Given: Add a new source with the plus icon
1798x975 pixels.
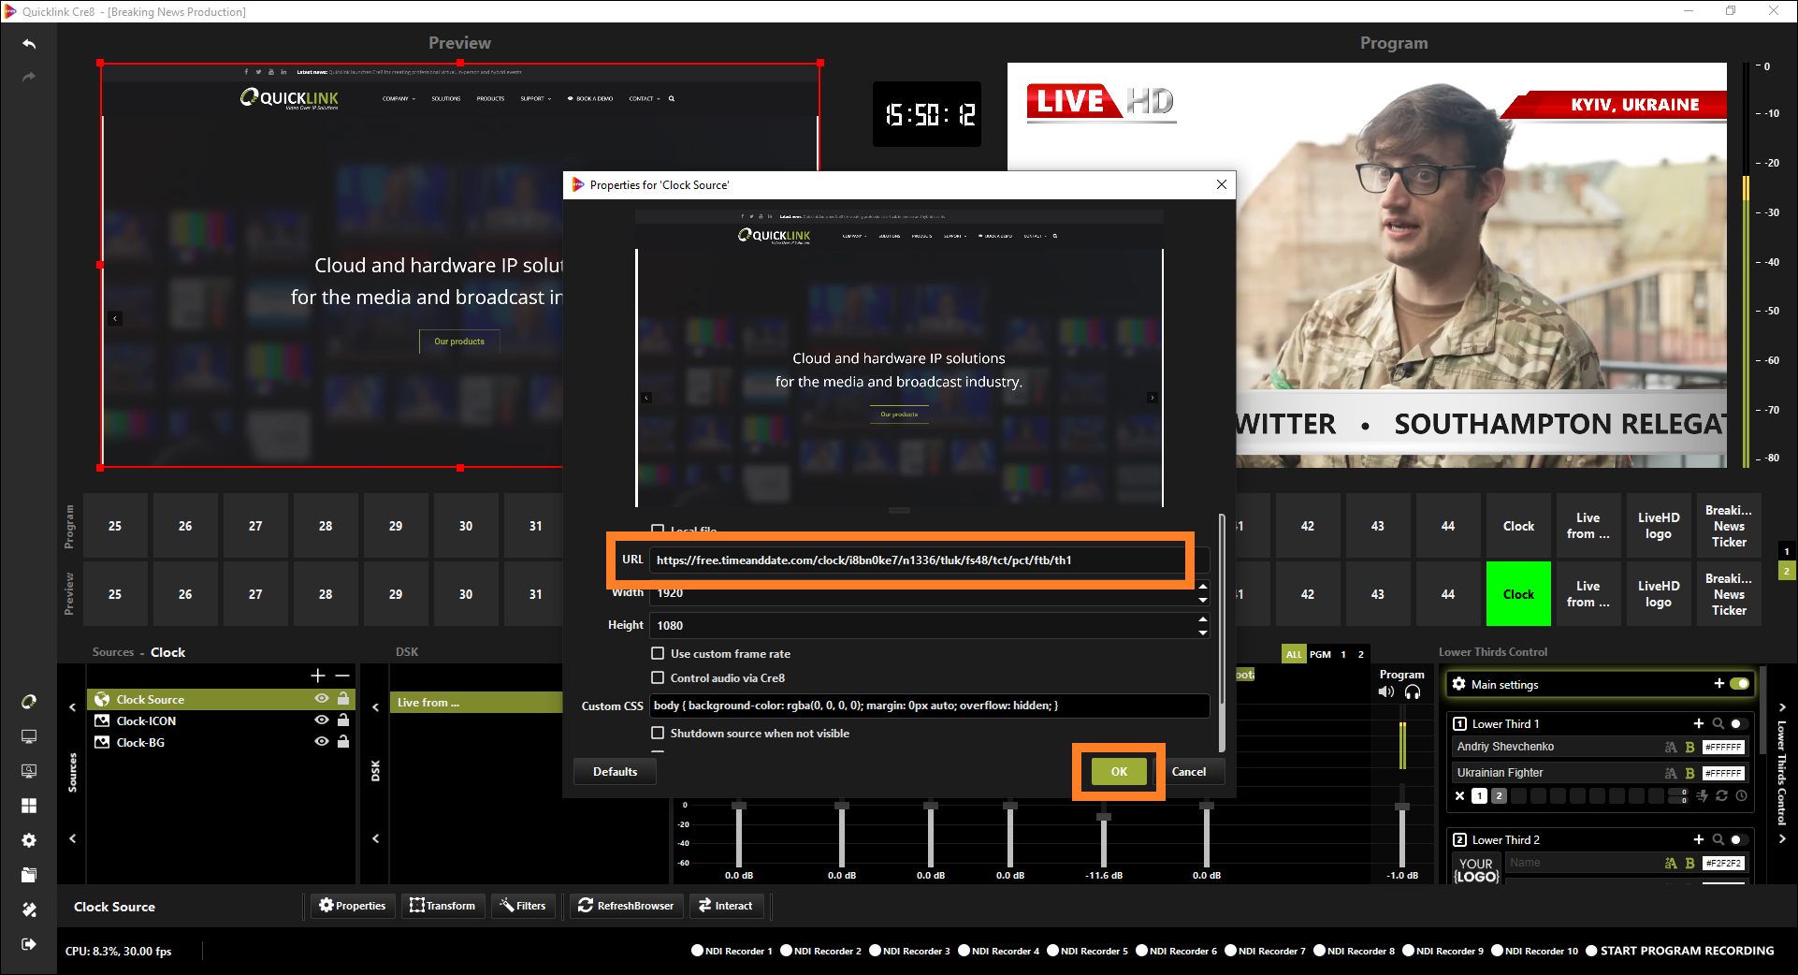Looking at the screenshot, I should [x=317, y=676].
